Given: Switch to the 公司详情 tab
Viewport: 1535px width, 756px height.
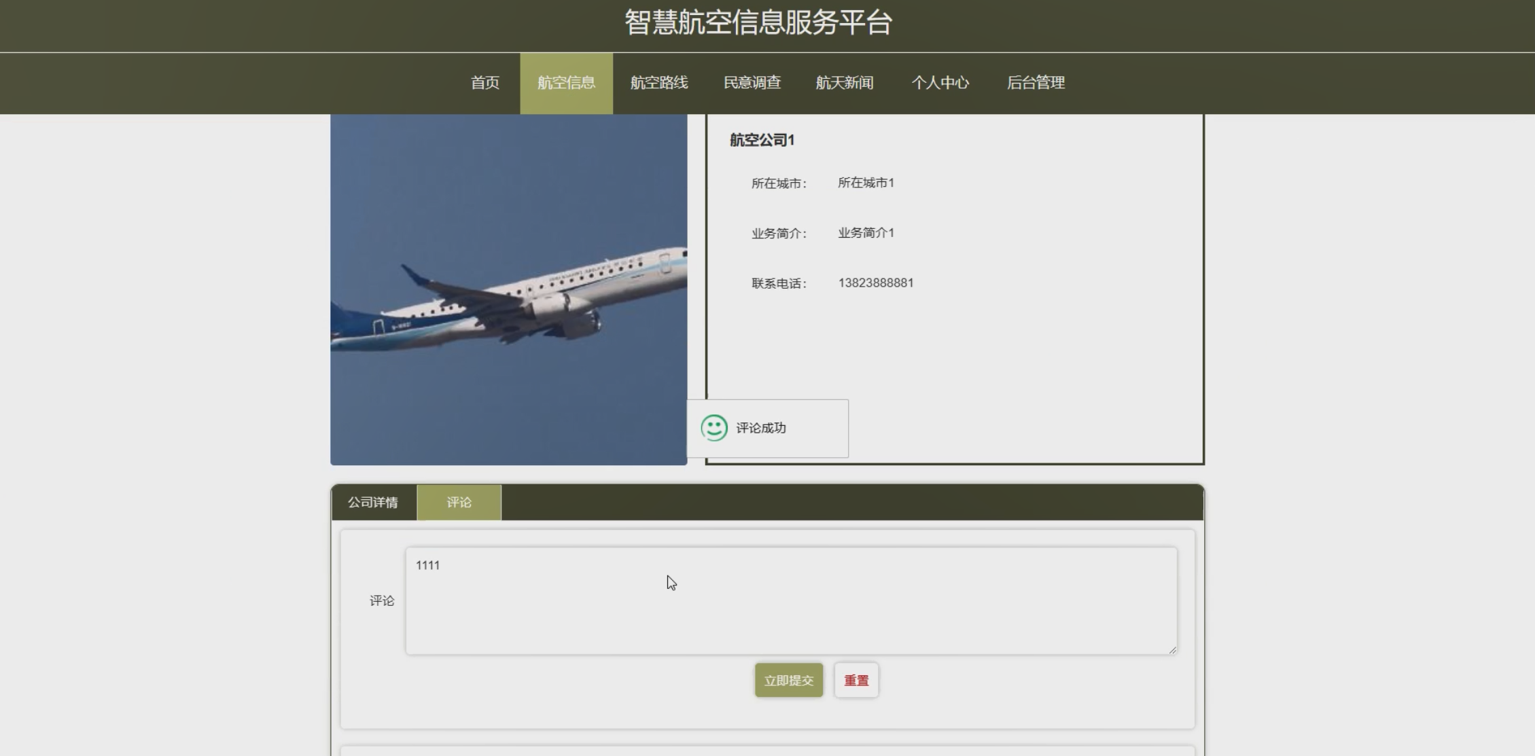Looking at the screenshot, I should tap(373, 503).
